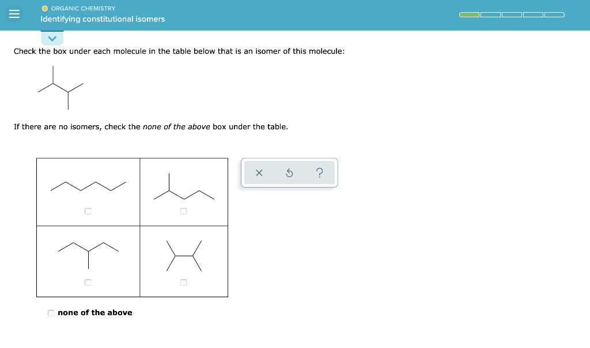Check the box under the top-right branched molecule

pos(183,211)
